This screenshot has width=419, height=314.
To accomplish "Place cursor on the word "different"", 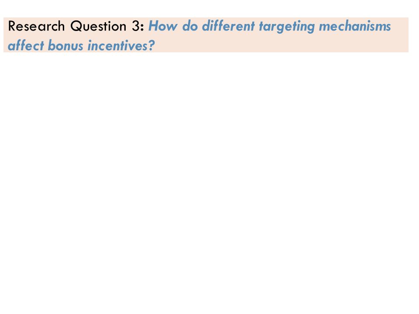I will pyautogui.click(x=228, y=26).
